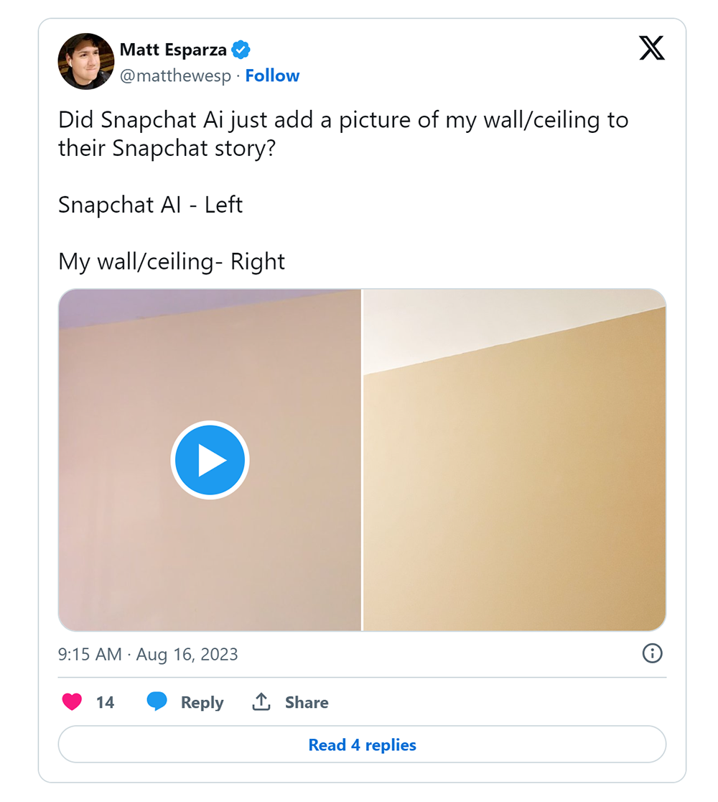718x802 pixels.
Task: Click the X logo in the corner
Action: pyautogui.click(x=651, y=47)
